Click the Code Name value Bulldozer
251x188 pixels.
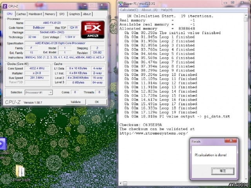pyautogui.click(x=39, y=27)
